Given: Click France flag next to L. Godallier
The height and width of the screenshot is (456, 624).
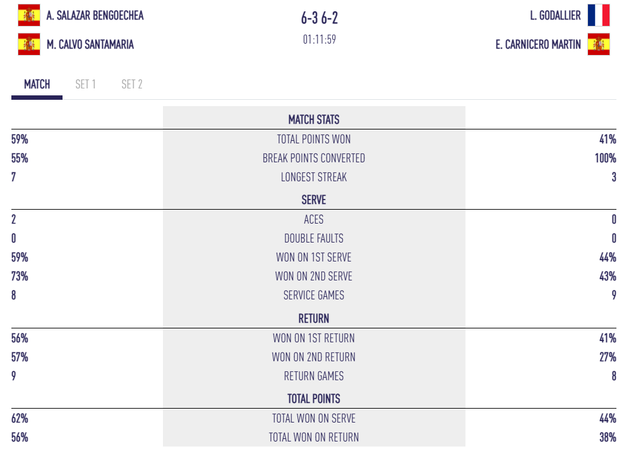Looking at the screenshot, I should click(x=598, y=15).
